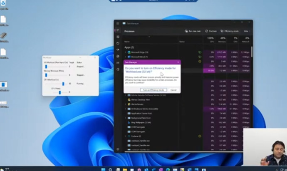Click the Windows Start button on taskbar
The width and height of the screenshot is (287, 171).
click(x=103, y=169)
